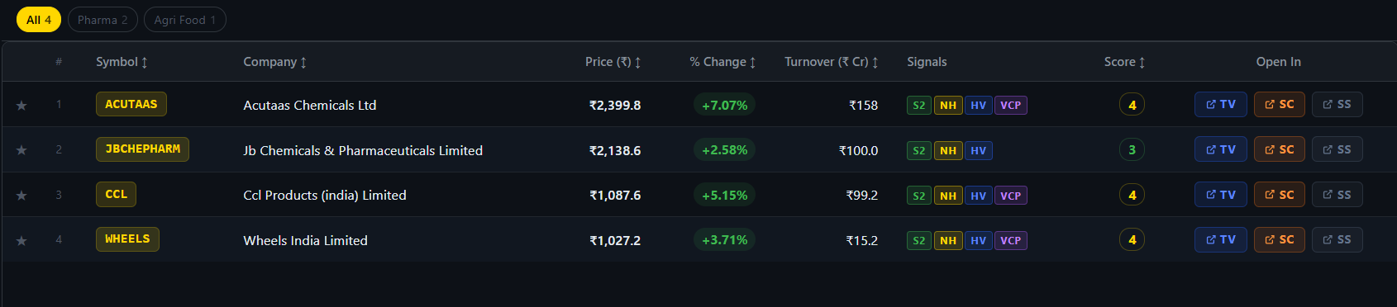
Task: Open ACUTAAS in TV external link
Action: point(1220,105)
